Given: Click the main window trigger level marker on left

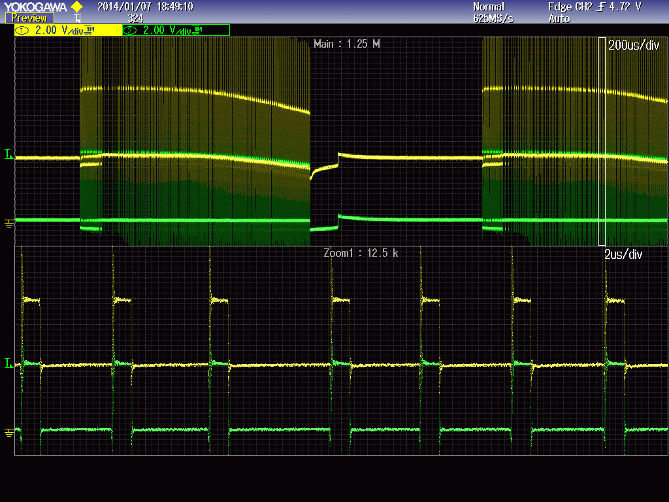Looking at the screenshot, I should (9, 154).
